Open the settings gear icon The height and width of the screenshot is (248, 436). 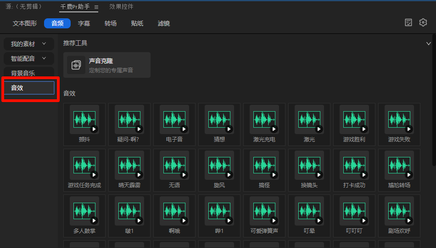click(x=423, y=22)
